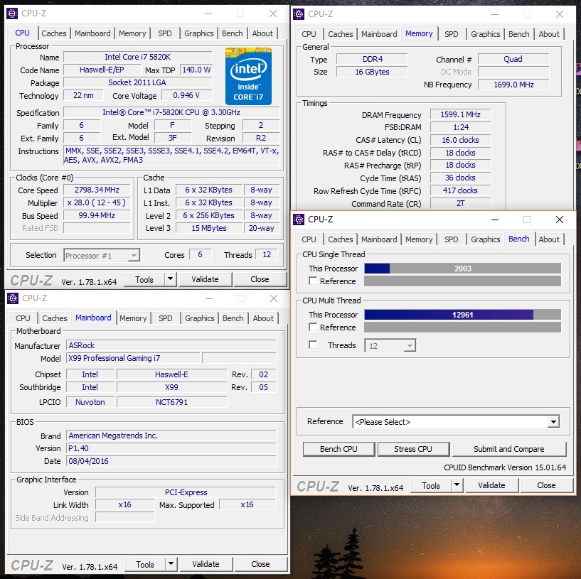Click Validate in the Mainboard window

point(206,565)
